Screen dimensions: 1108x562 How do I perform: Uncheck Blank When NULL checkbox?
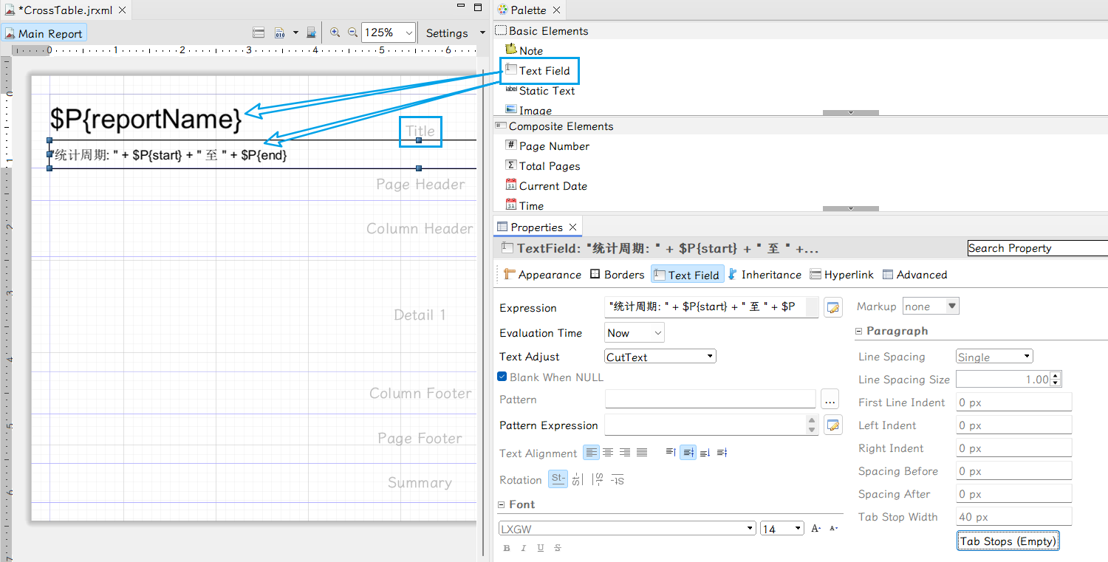pos(502,377)
